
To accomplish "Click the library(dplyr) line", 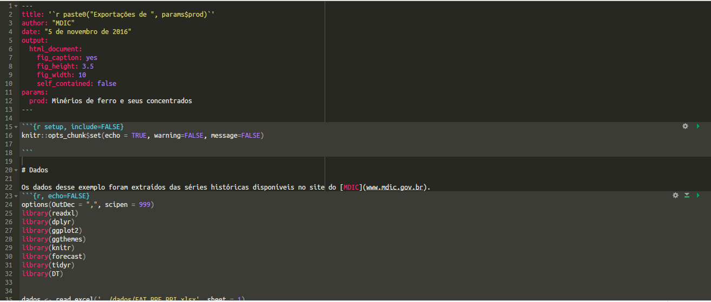I will tap(48, 222).
